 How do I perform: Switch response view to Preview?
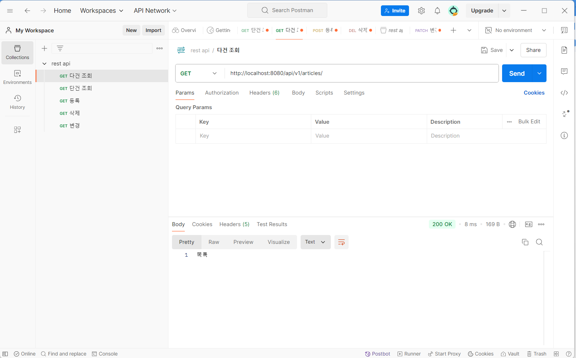tap(243, 242)
